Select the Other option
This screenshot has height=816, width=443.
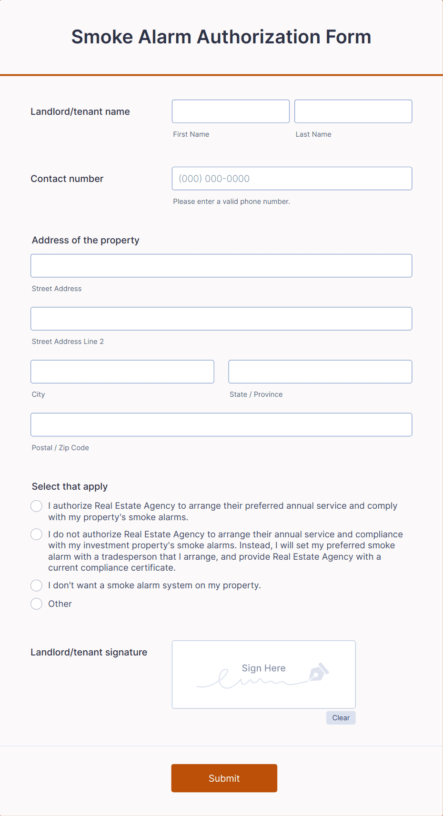(x=36, y=604)
